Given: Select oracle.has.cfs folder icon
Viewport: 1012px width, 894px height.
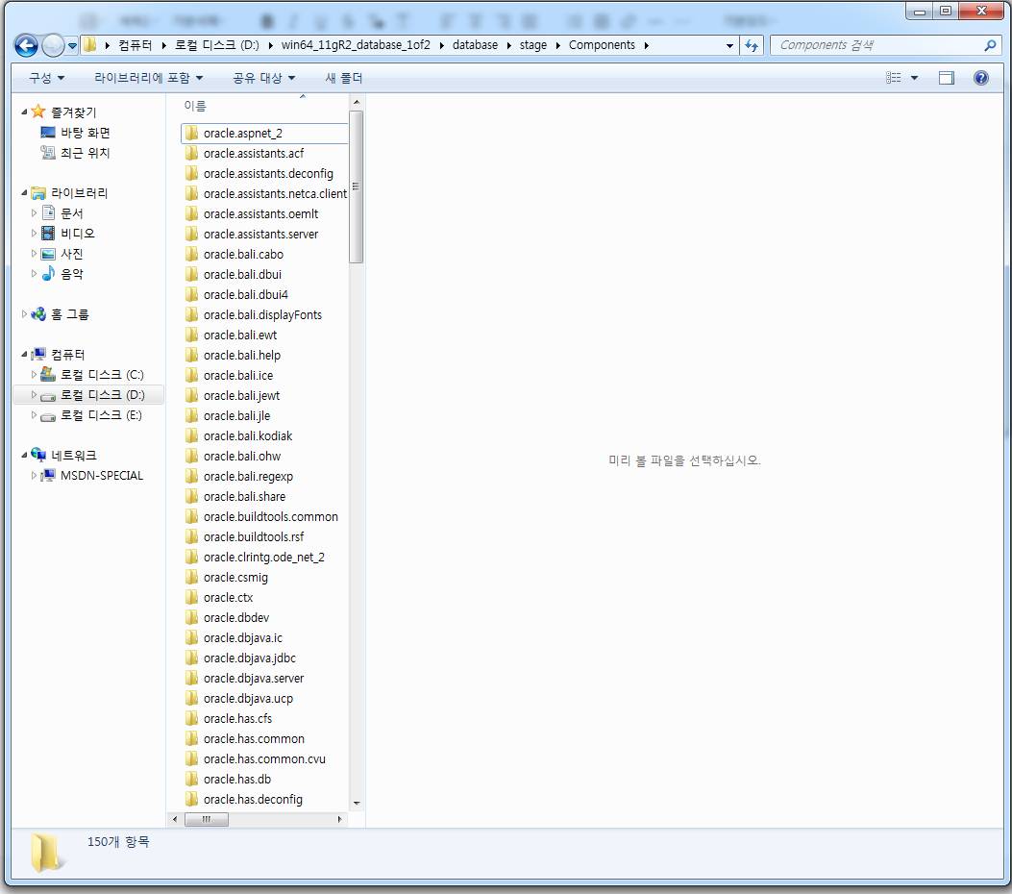Looking at the screenshot, I should 191,718.
